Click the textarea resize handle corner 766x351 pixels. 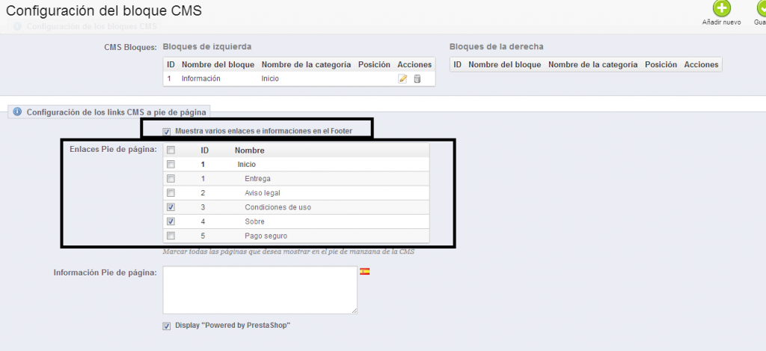[x=354, y=311]
